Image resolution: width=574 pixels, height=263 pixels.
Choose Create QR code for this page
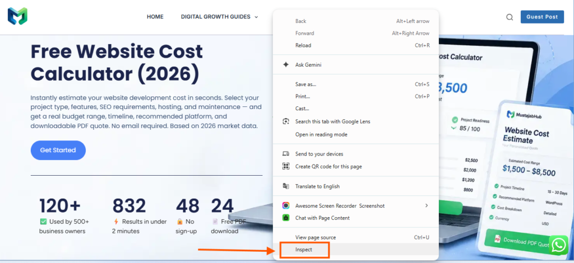(x=356, y=167)
